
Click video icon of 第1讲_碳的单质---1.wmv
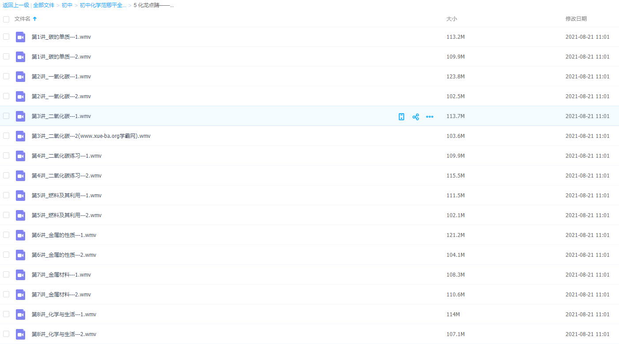point(21,37)
